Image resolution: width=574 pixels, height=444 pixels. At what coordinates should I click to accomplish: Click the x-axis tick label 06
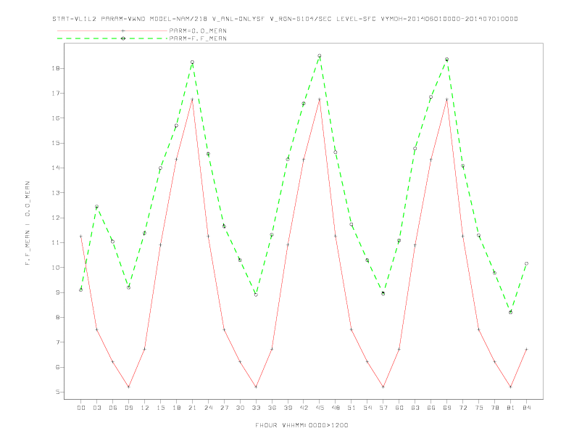113,408
